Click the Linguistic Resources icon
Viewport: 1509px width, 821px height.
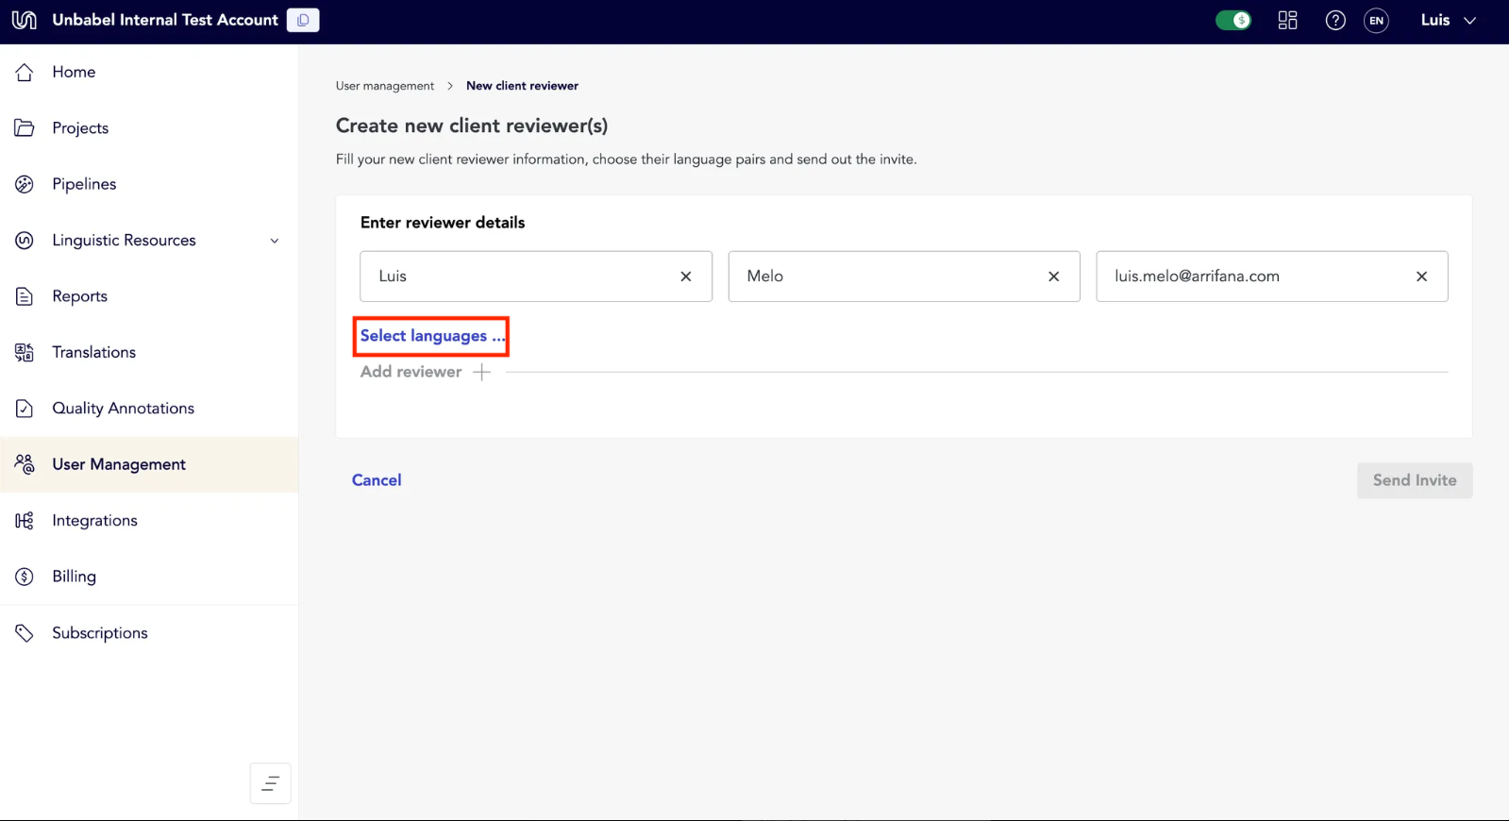[25, 240]
